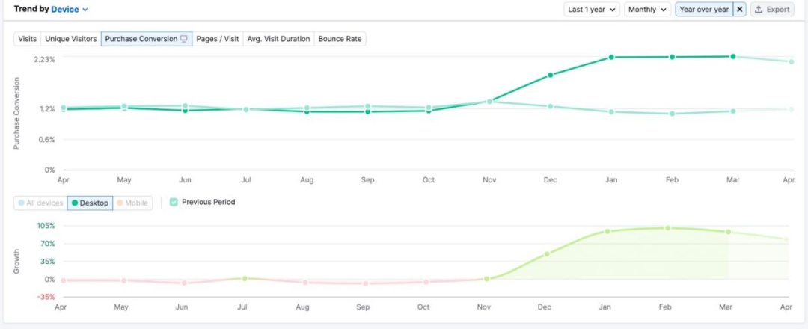Open the Avg. Visit Duration tab
This screenshot has width=808, height=329.
point(278,39)
